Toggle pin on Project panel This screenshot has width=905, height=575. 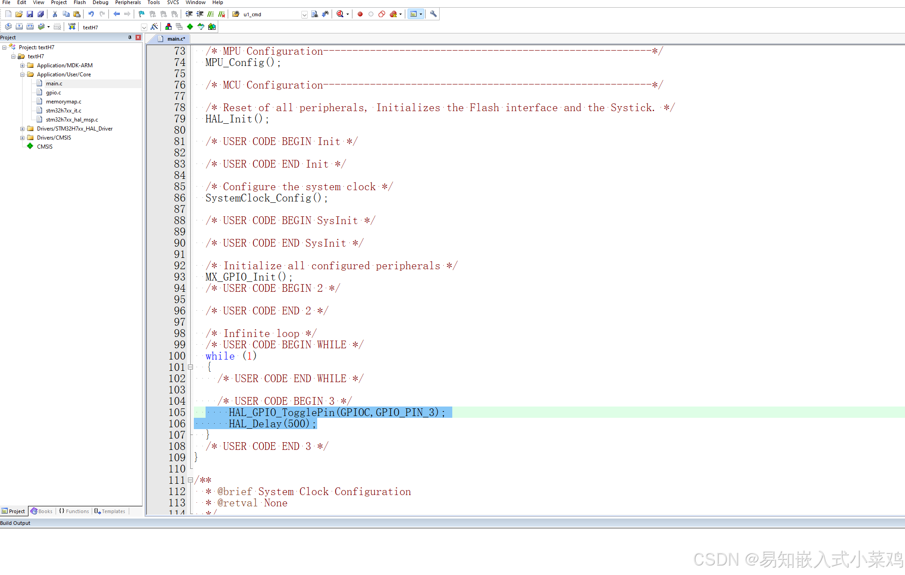(130, 37)
